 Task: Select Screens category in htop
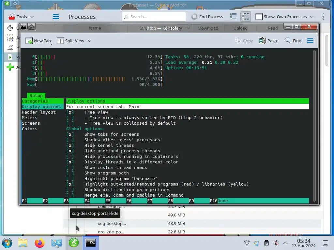pos(31,123)
